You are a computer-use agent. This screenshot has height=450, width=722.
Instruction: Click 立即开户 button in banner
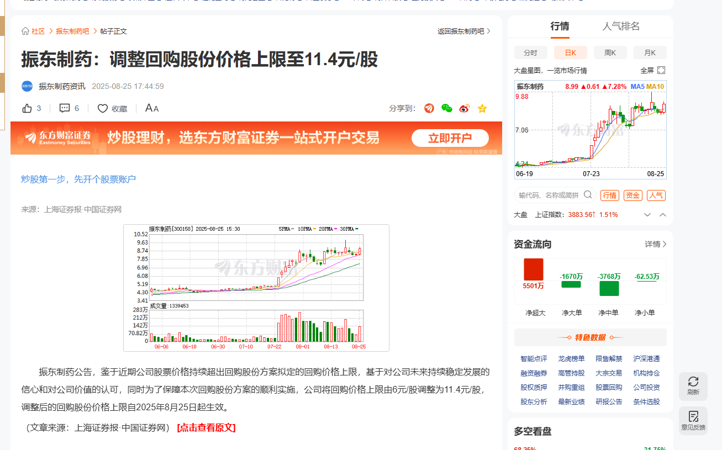click(x=450, y=138)
